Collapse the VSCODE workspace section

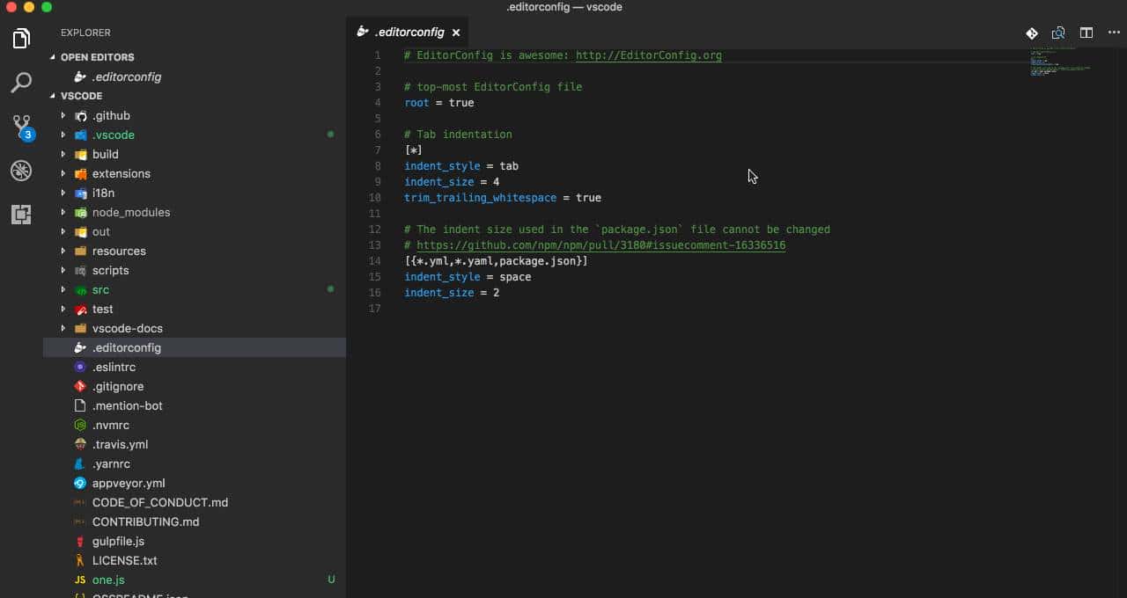(x=79, y=96)
